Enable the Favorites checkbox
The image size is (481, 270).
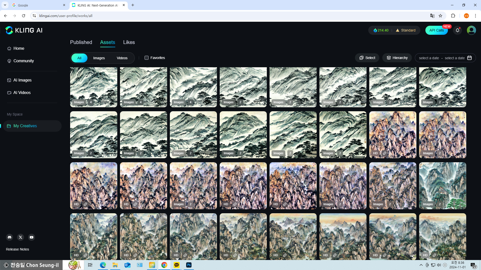coord(147,58)
